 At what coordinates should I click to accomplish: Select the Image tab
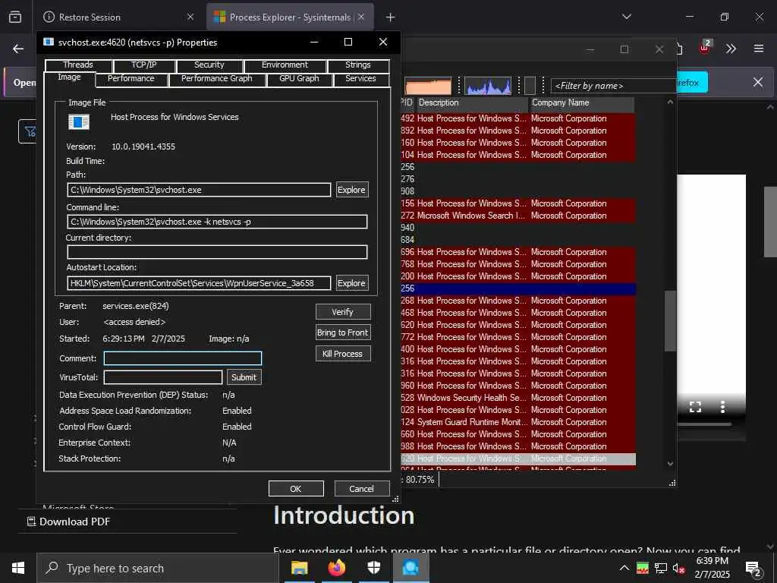click(x=69, y=77)
